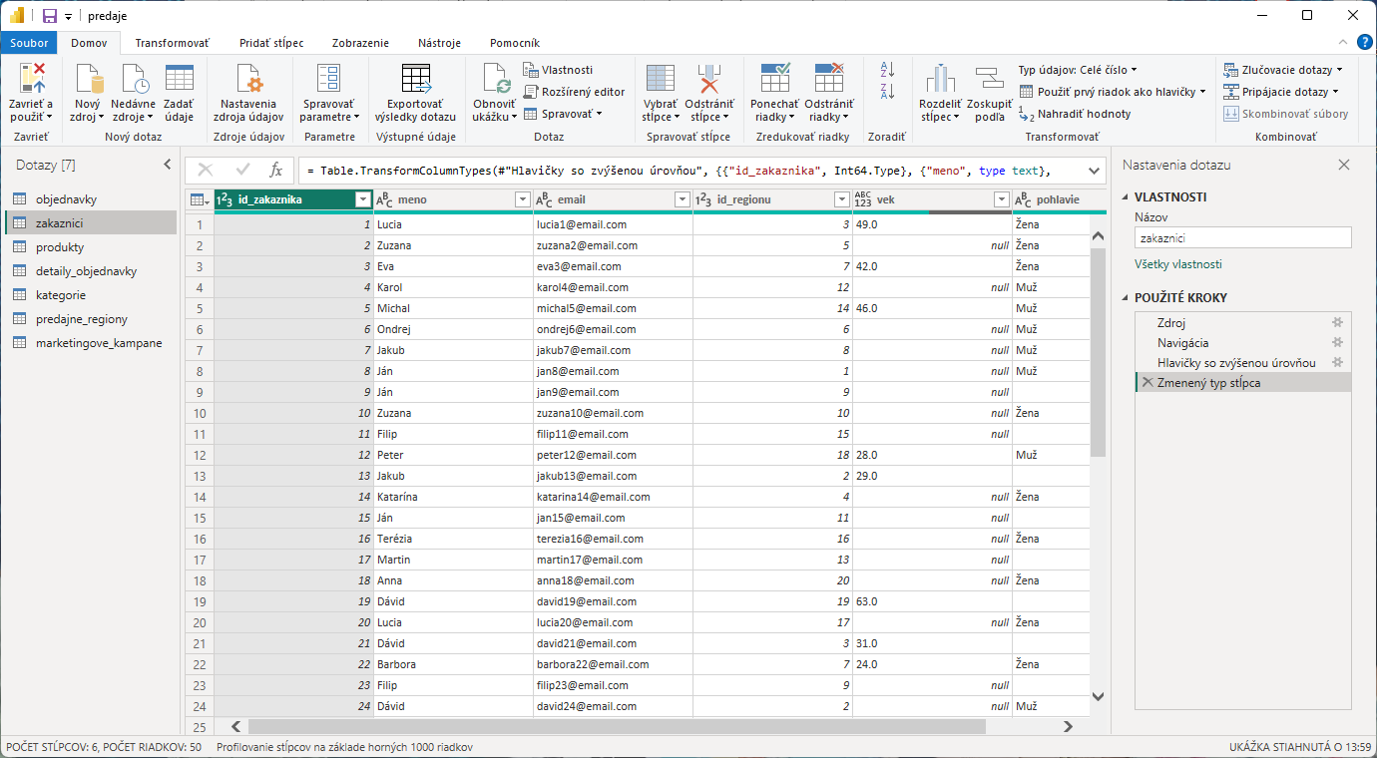Switch to the Pridať stĺpec tab
Image resolution: width=1377 pixels, height=758 pixels.
(x=271, y=43)
